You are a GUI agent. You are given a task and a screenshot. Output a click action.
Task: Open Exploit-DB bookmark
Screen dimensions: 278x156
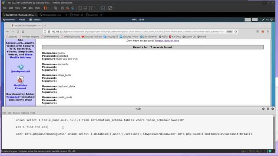(x=189, y=36)
